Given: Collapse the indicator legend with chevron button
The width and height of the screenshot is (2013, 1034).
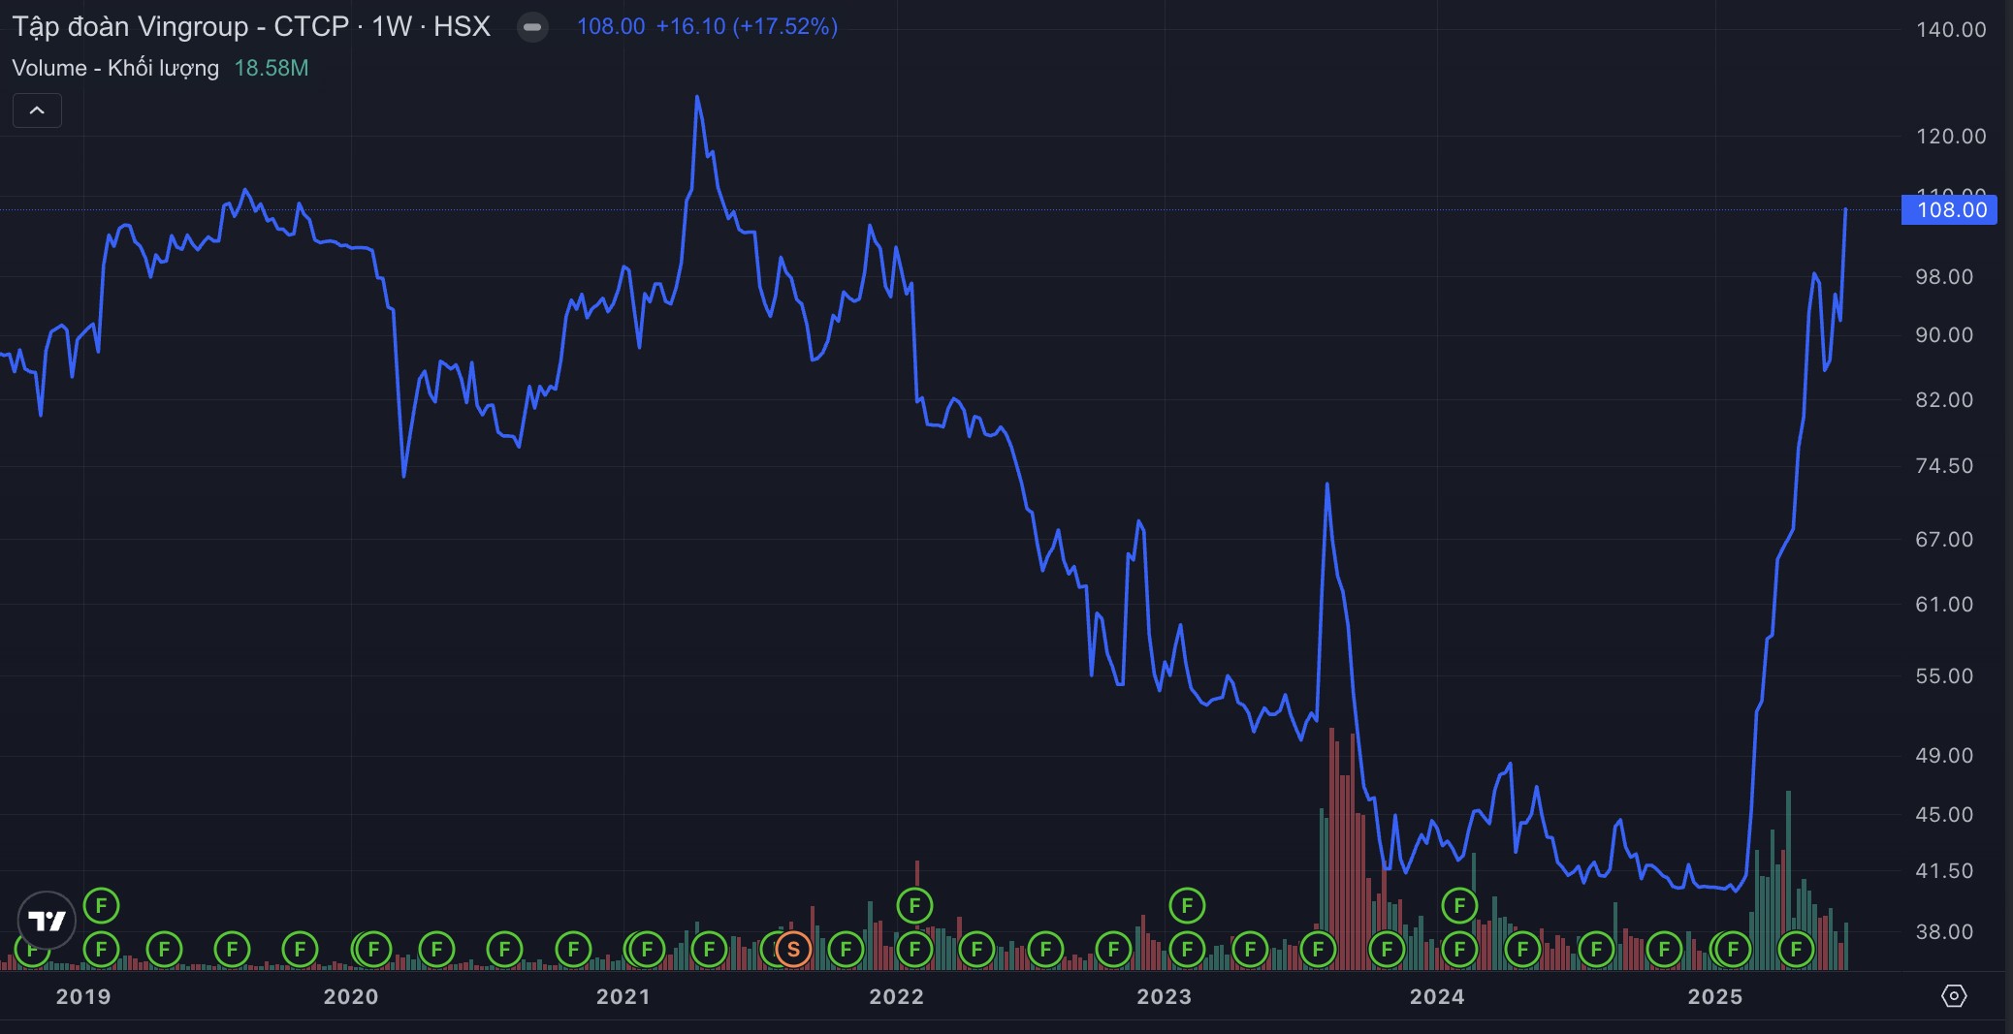Looking at the screenshot, I should [x=37, y=110].
